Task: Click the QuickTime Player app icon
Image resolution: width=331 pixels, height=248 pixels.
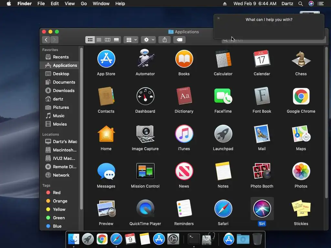Action: [145, 209]
